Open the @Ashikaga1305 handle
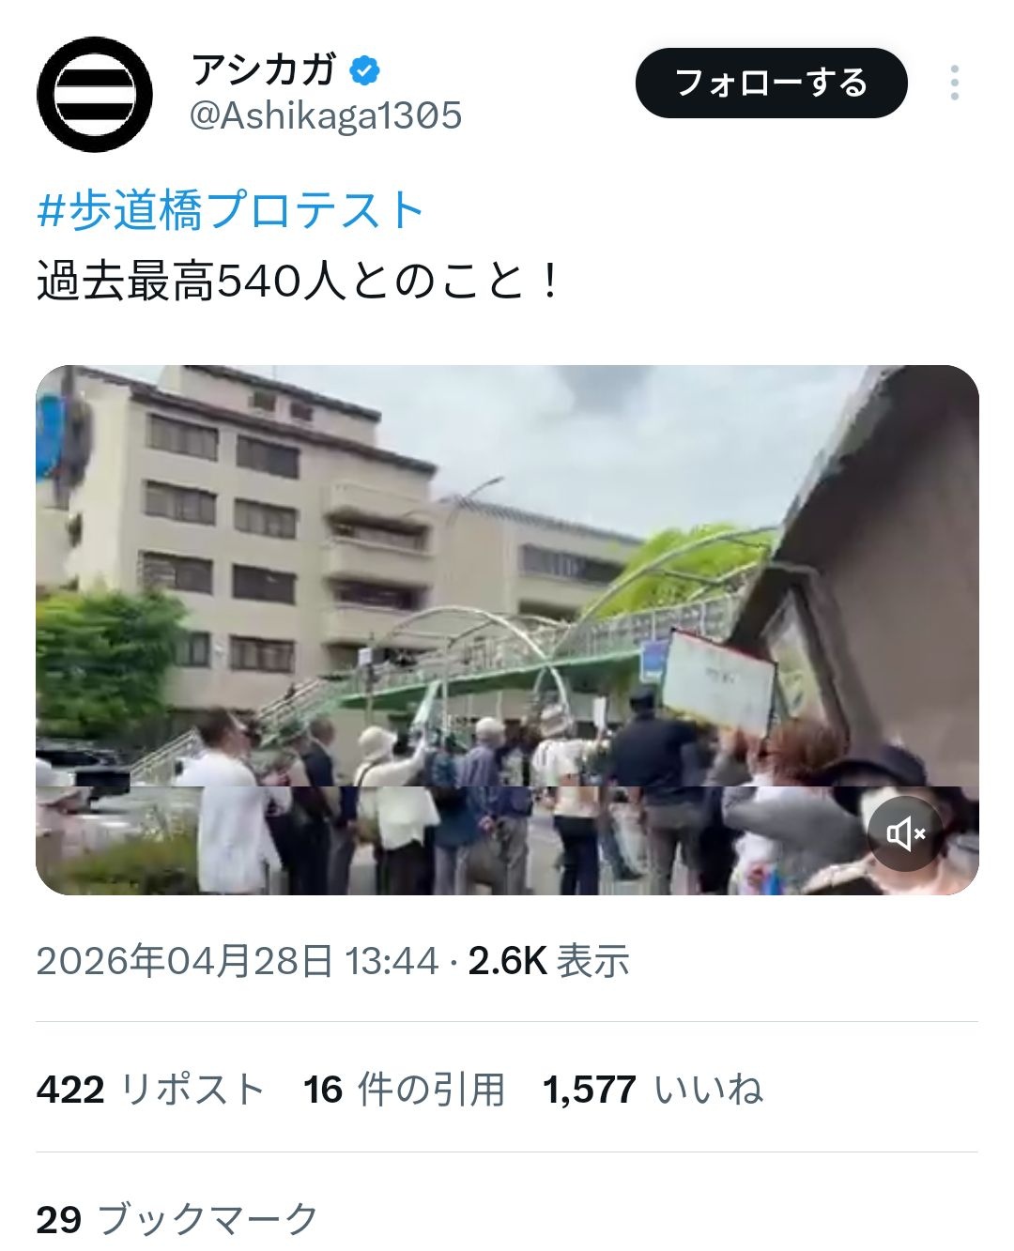The width and height of the screenshot is (1014, 1251). click(326, 115)
